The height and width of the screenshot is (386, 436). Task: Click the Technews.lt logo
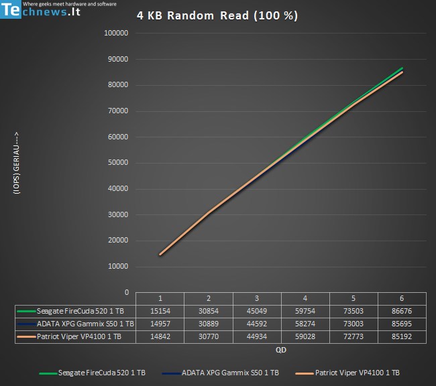40,11
